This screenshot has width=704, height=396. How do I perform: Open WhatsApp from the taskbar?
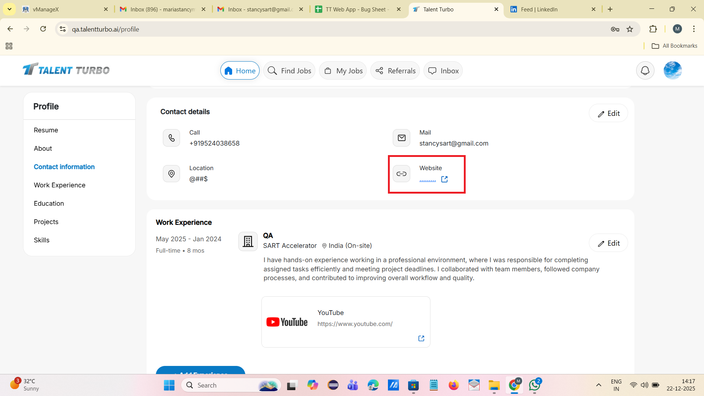(535, 385)
